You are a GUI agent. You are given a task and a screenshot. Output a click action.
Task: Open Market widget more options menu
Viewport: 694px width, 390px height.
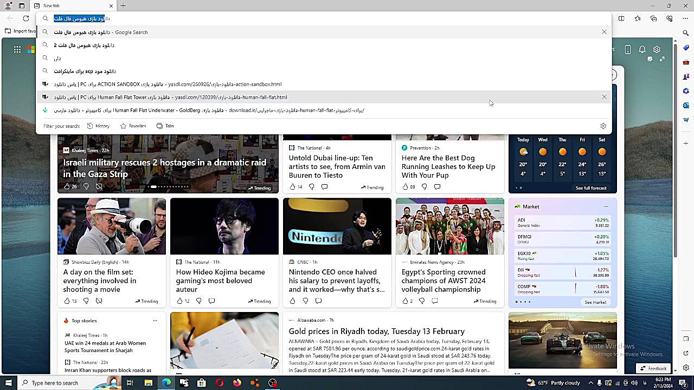tap(606, 206)
